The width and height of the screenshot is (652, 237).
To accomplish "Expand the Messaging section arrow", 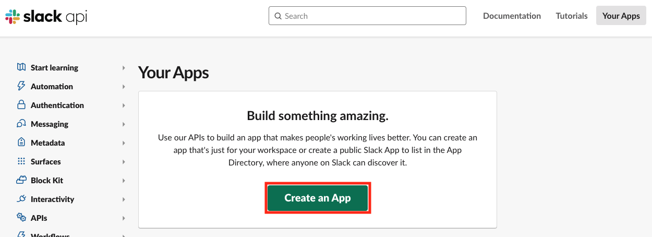I will 124,124.
